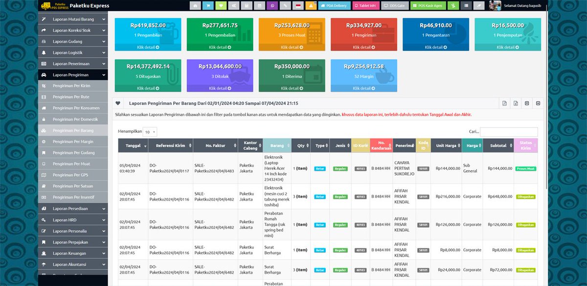This screenshot has height=286, width=587.
Task: Klik detail on 52 Margin card
Action: 364,89
